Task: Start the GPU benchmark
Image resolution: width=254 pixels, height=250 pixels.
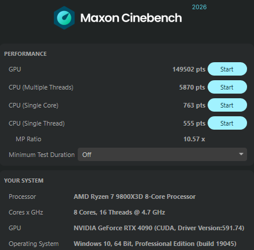Action: tap(227, 69)
